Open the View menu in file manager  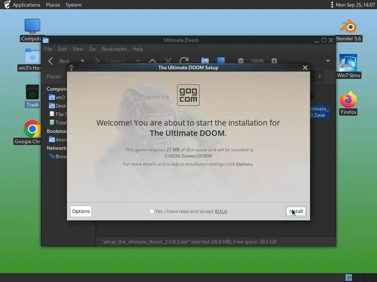click(x=78, y=49)
